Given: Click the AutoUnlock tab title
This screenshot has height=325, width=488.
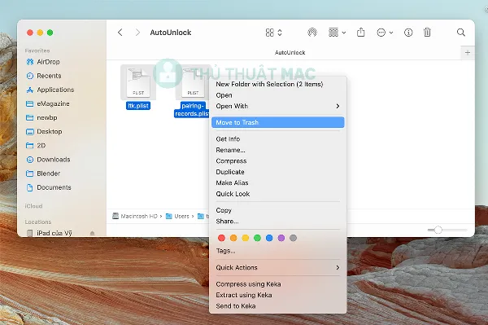Looking at the screenshot, I should (x=290, y=53).
